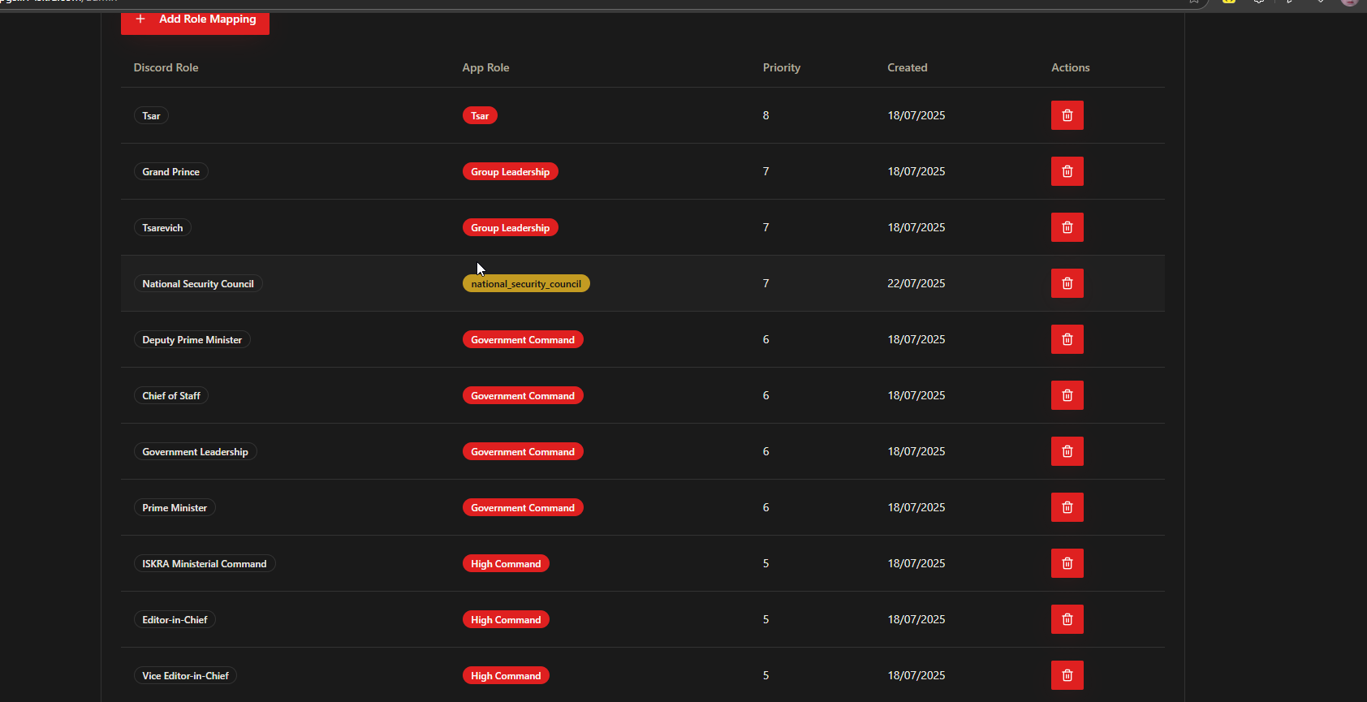Click priority 5 in Editor-in-Chief row
The image size is (1367, 702).
coord(765,619)
